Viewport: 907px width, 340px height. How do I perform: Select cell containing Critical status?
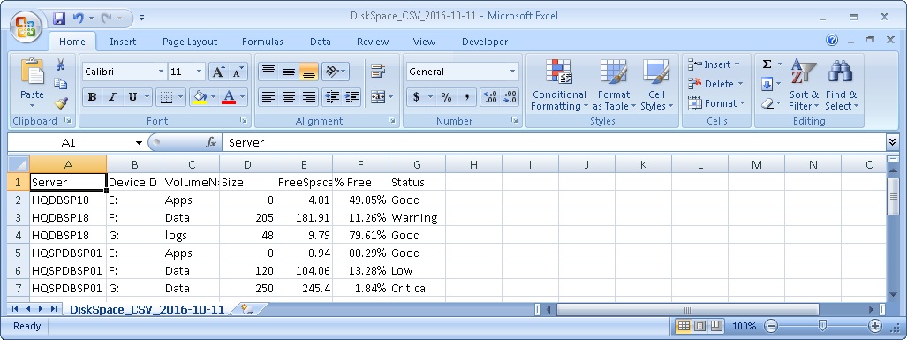[x=417, y=289]
